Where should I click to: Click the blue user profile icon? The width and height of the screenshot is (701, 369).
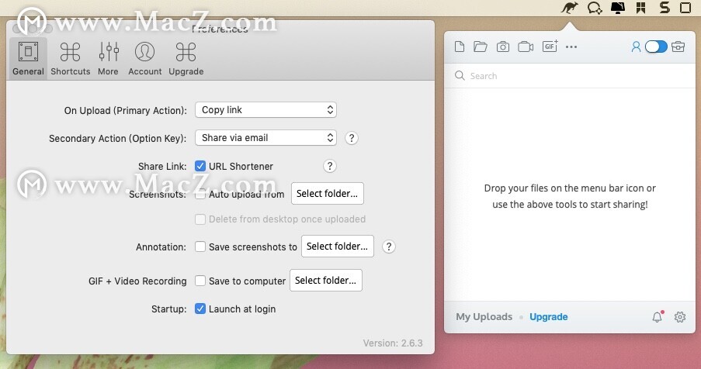point(636,47)
